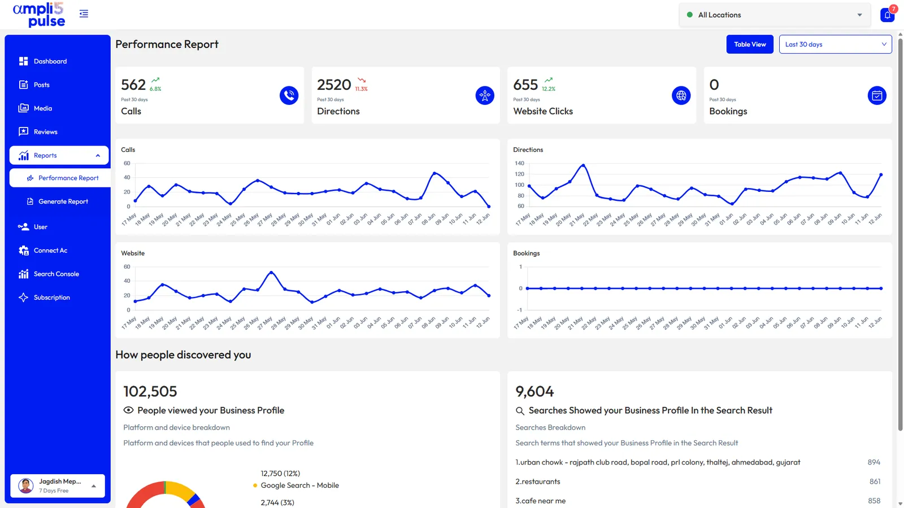Viewport: 904px width, 508px height.
Task: Click the '3.cafe near me' search term row
Action: [x=698, y=501]
